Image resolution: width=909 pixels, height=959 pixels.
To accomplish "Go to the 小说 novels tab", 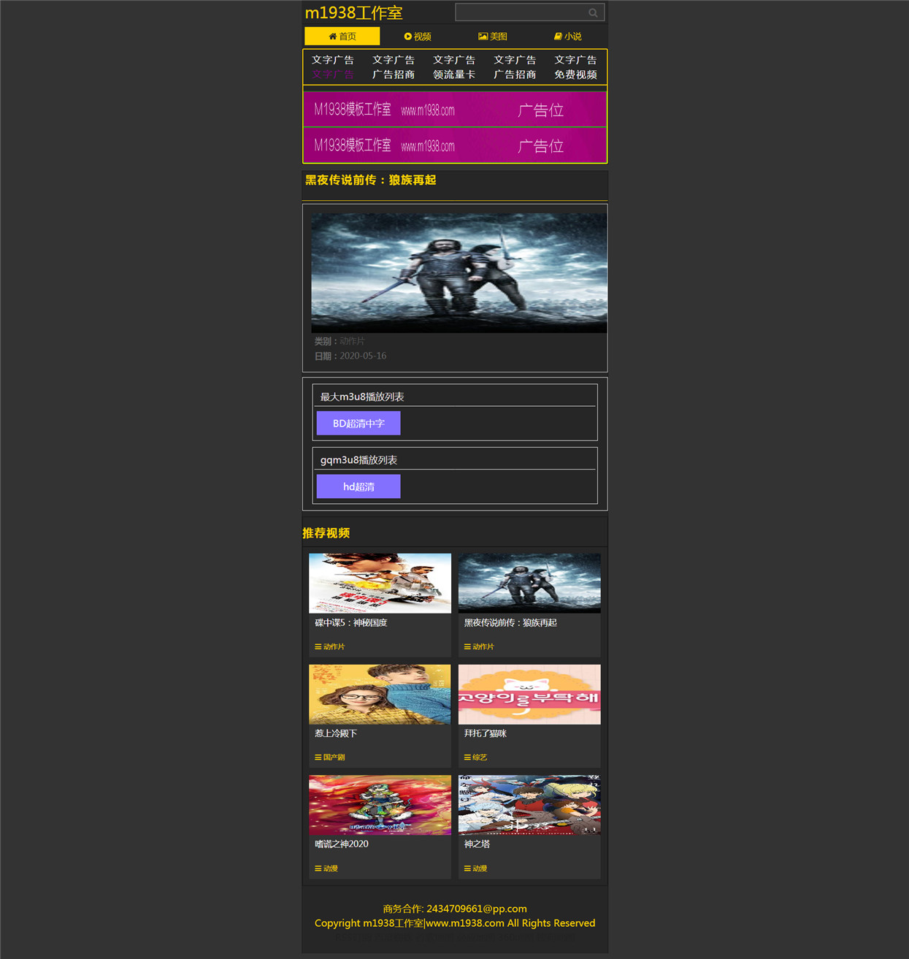I will click(568, 37).
